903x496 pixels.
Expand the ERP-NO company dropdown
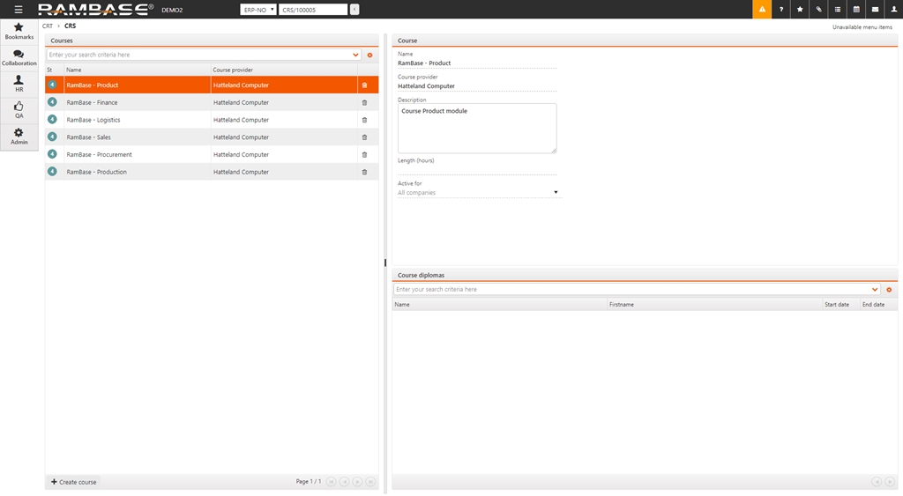click(257, 10)
